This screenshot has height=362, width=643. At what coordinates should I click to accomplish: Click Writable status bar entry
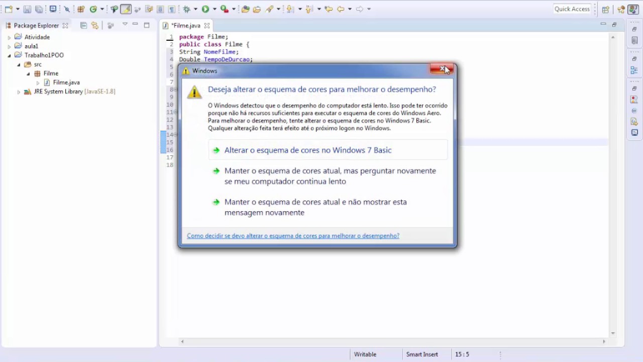(365, 354)
